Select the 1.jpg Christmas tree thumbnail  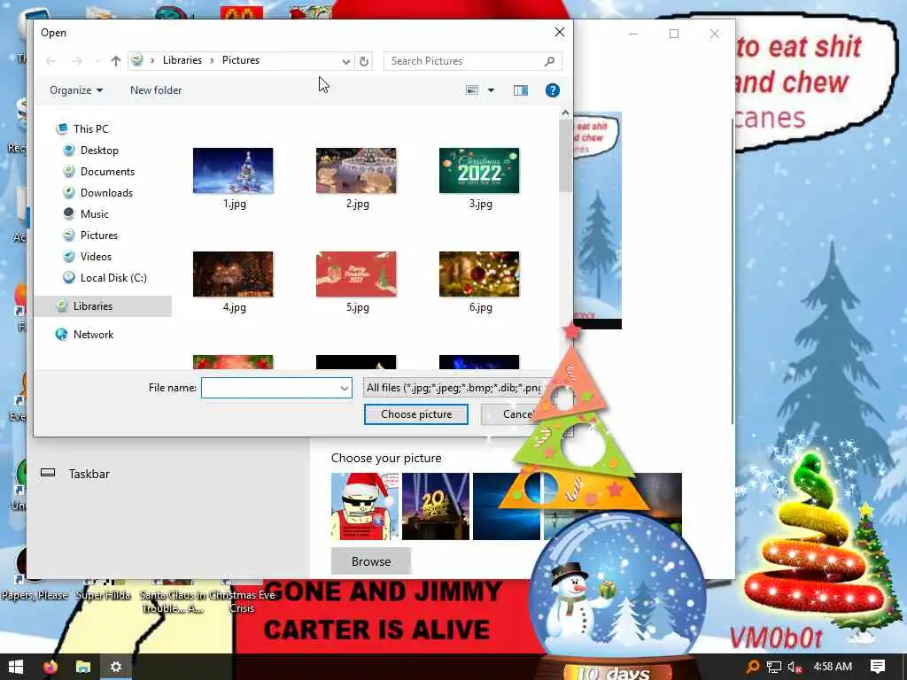tap(233, 171)
